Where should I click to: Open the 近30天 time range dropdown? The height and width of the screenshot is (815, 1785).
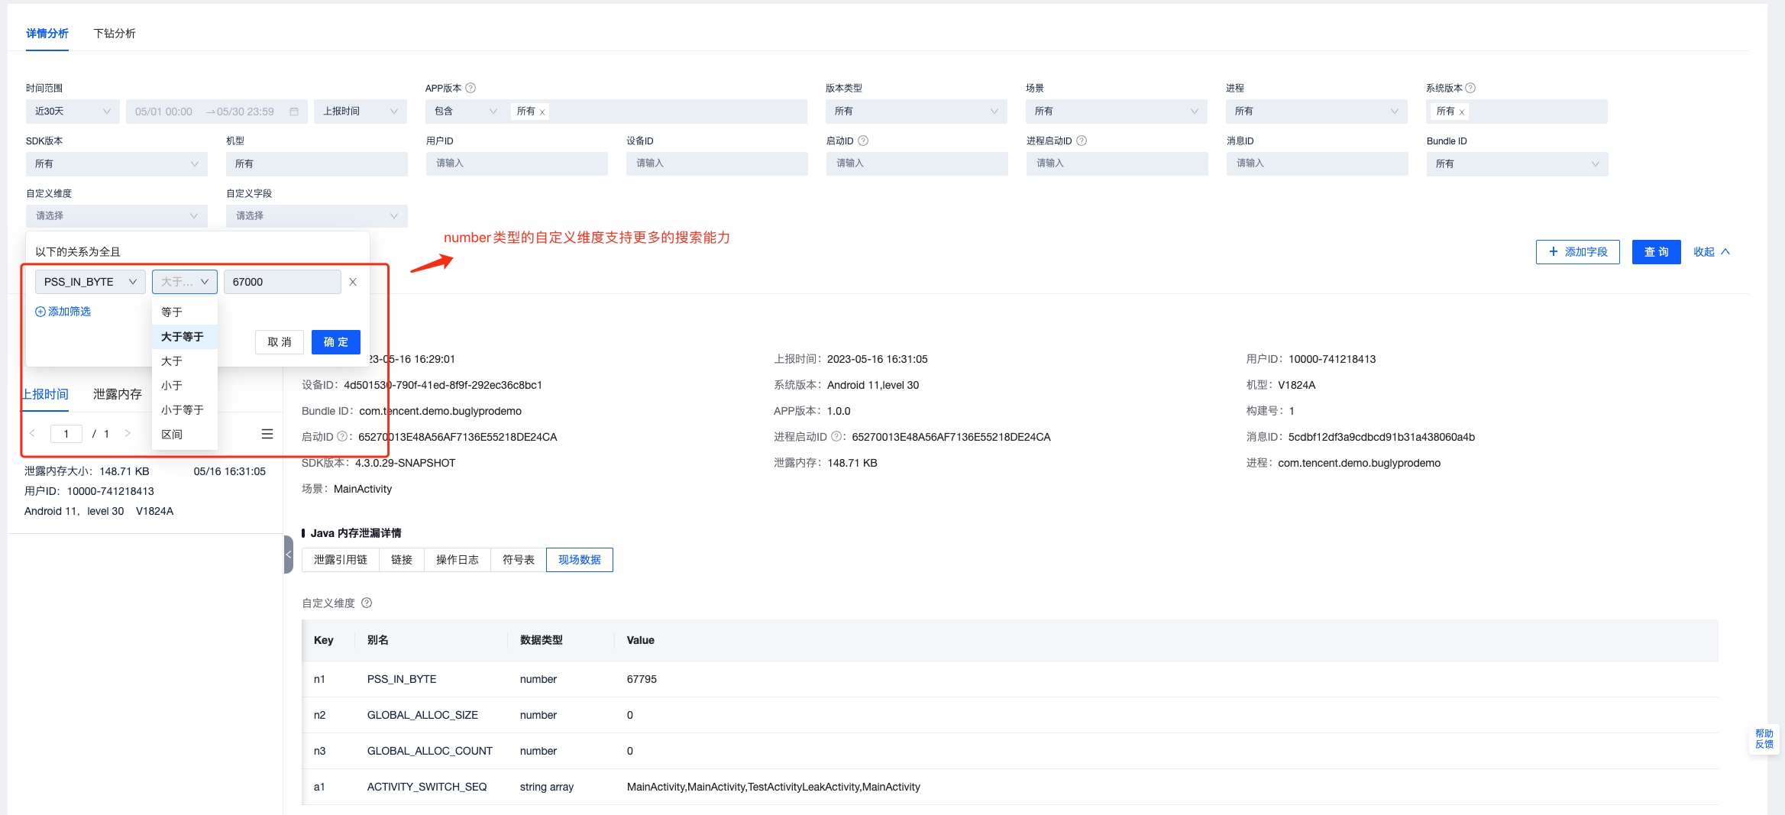tap(73, 112)
